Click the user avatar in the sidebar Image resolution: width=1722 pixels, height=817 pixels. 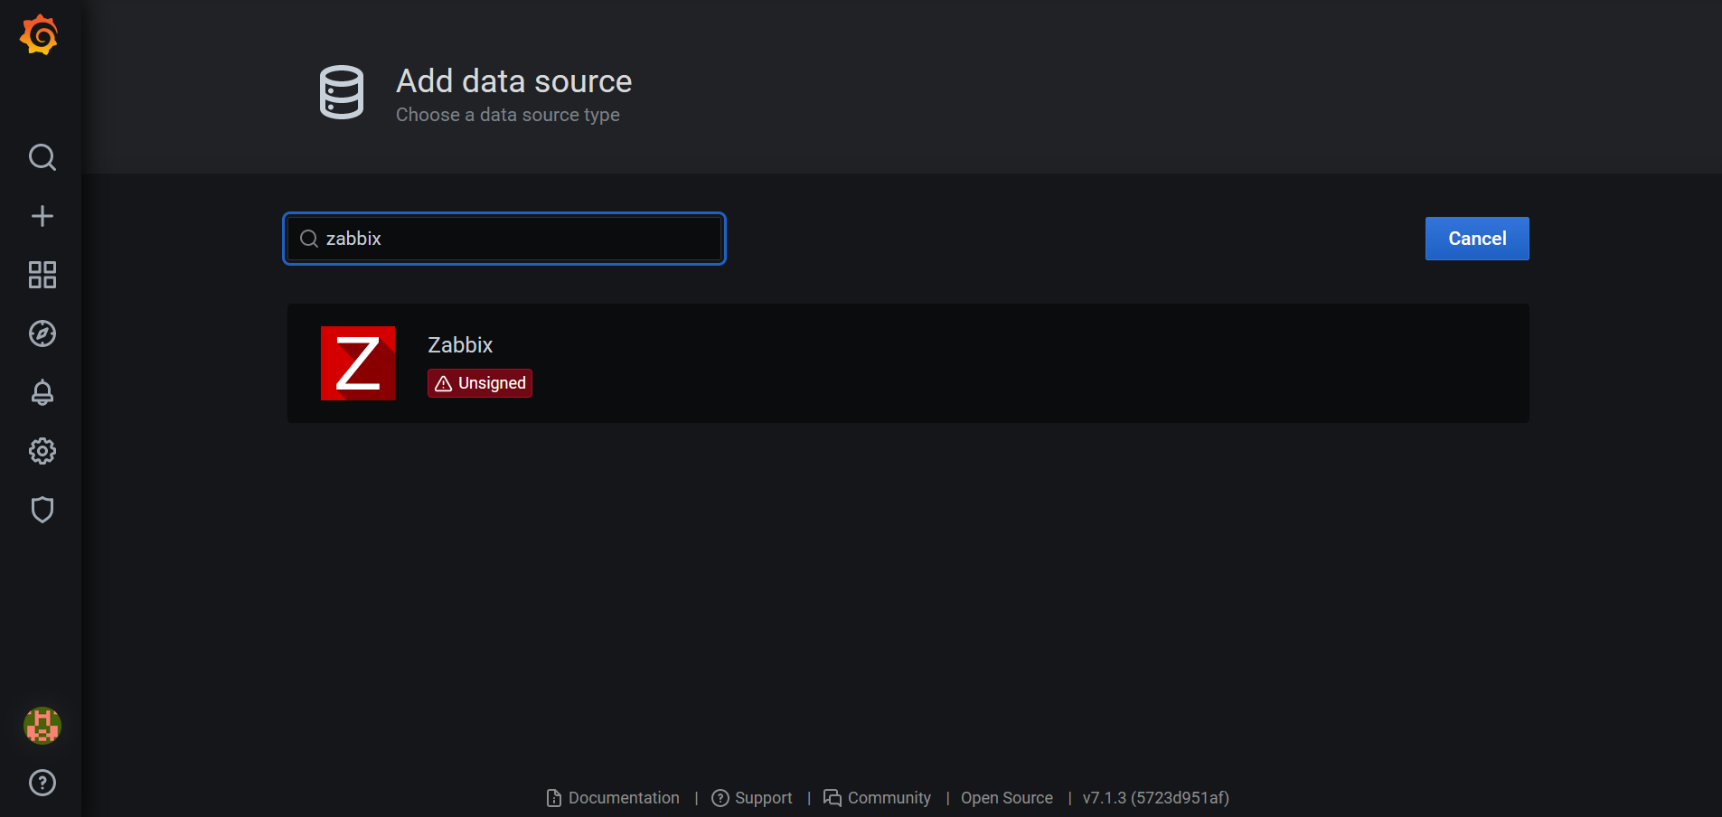42,726
